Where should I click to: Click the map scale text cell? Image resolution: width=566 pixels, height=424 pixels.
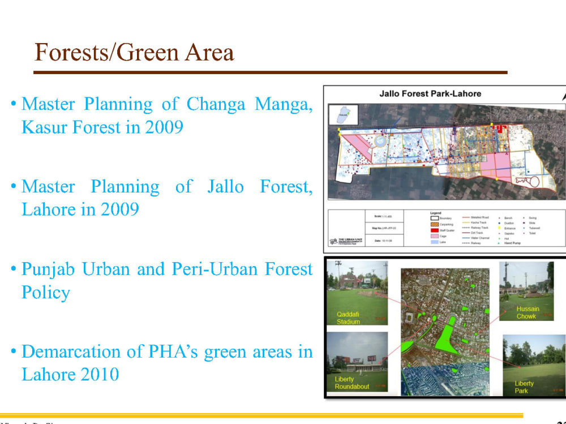coord(384,216)
